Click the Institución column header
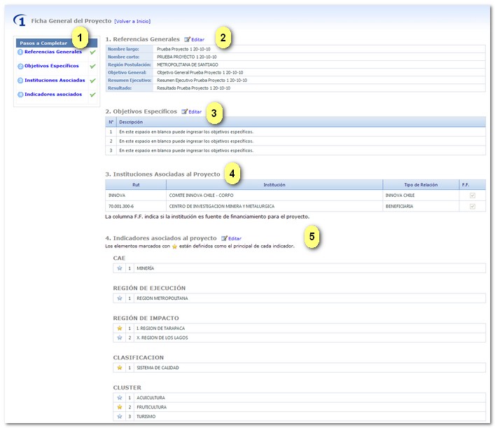The height and width of the screenshot is (428, 495). click(x=274, y=185)
